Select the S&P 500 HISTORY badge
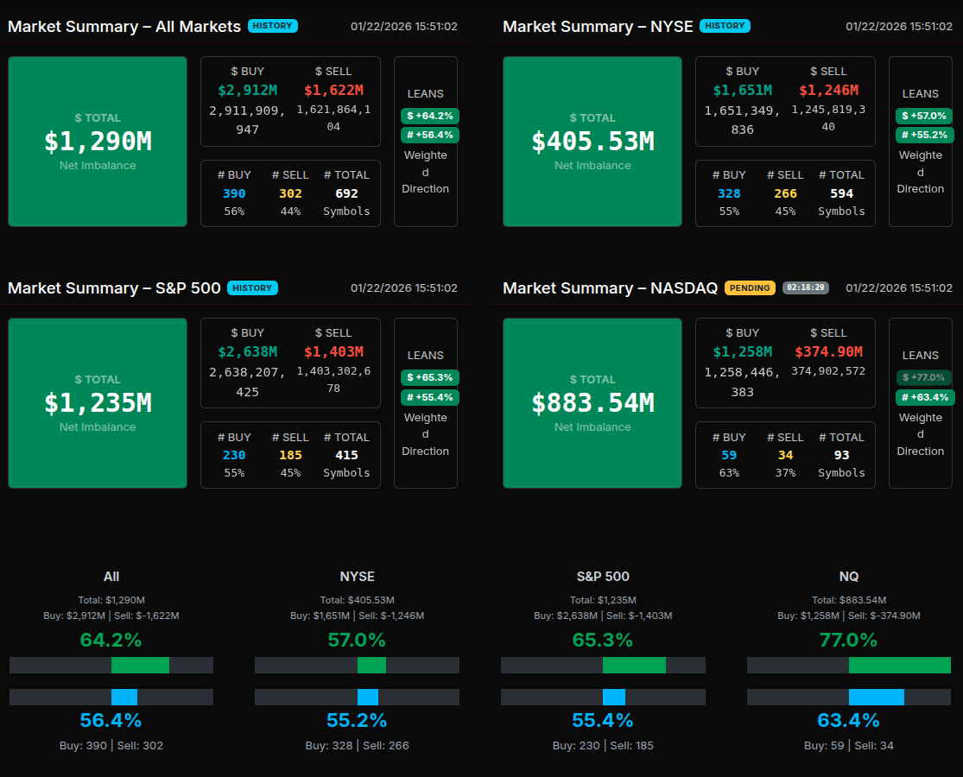This screenshot has height=777, width=963. pos(251,288)
